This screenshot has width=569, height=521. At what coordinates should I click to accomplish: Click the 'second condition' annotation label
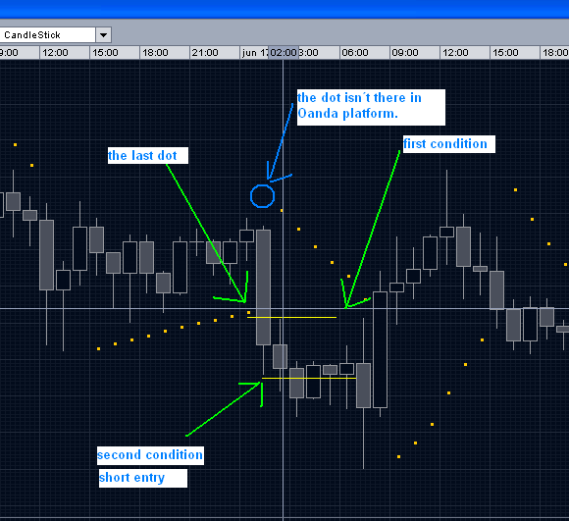tap(150, 455)
